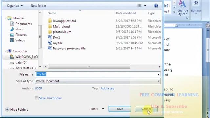Open the Documents library
The image size is (210, 118).
pyautogui.click(x=24, y=24)
